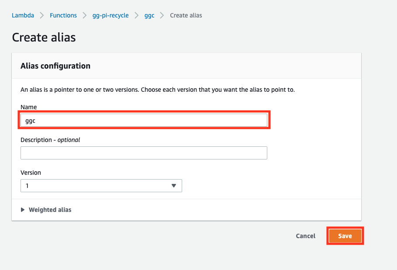Click the chevron separator after Functions
The image size is (397, 270).
pyautogui.click(x=85, y=15)
